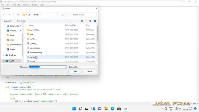Show hidden system tray icons
199x112 pixels.
[162, 109]
